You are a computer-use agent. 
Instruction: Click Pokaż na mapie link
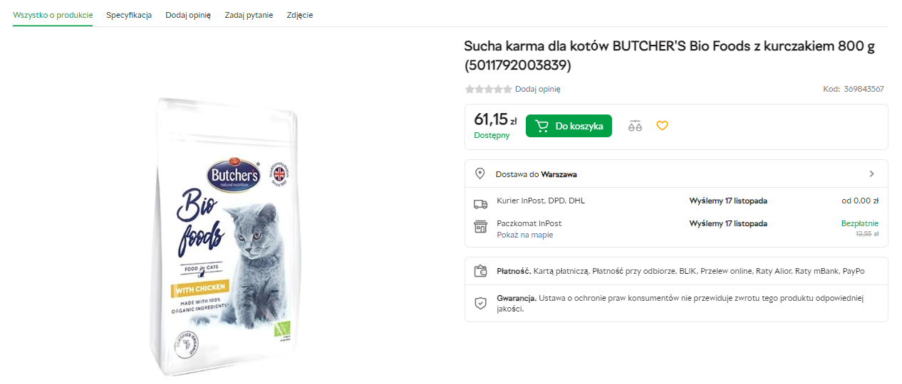click(x=524, y=235)
